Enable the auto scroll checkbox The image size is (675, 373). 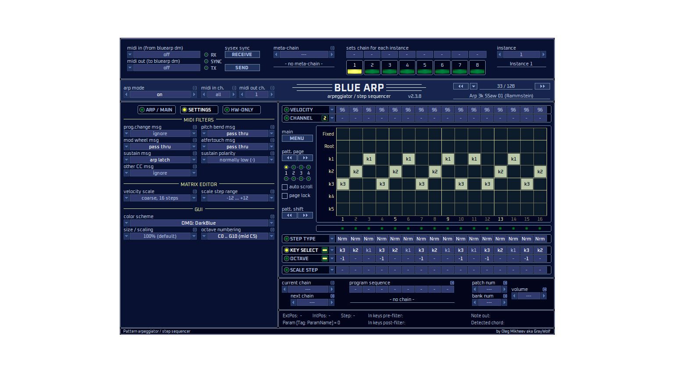tap(285, 187)
